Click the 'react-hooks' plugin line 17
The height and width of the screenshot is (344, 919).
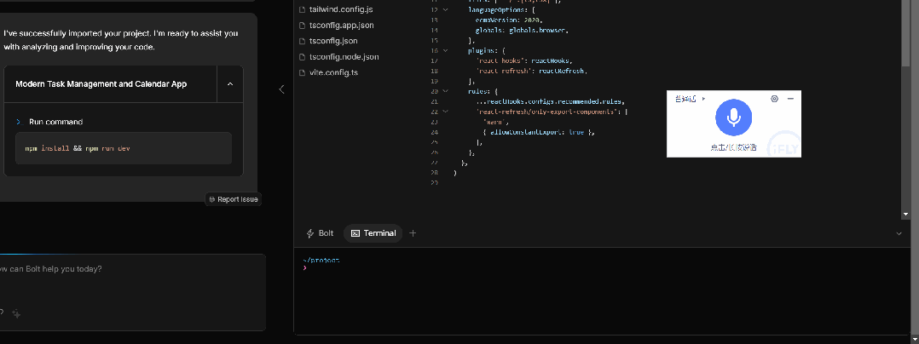click(x=524, y=60)
